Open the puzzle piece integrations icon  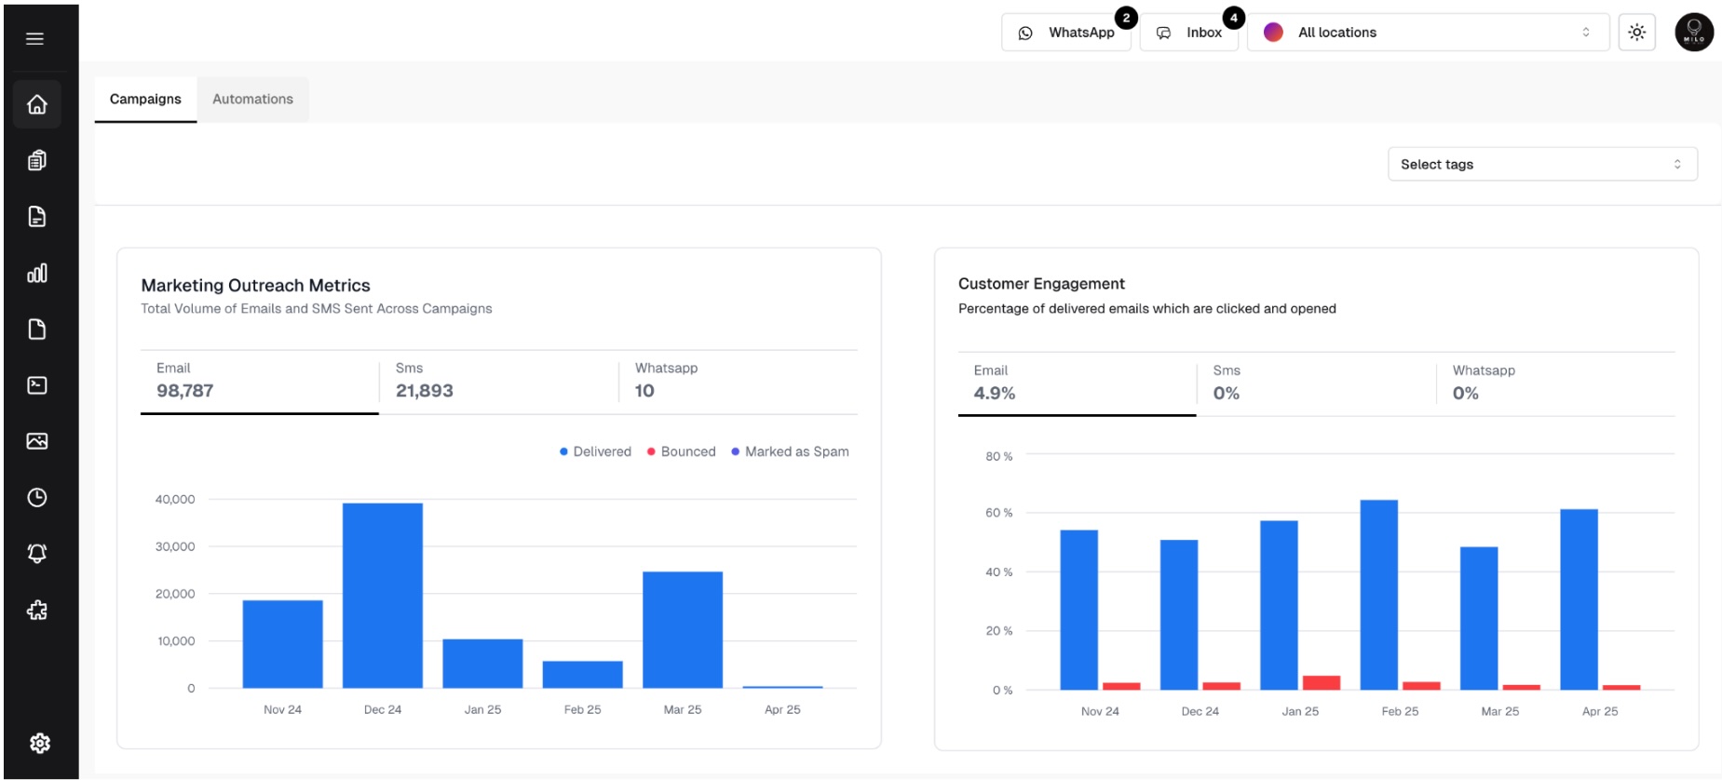[x=37, y=611]
